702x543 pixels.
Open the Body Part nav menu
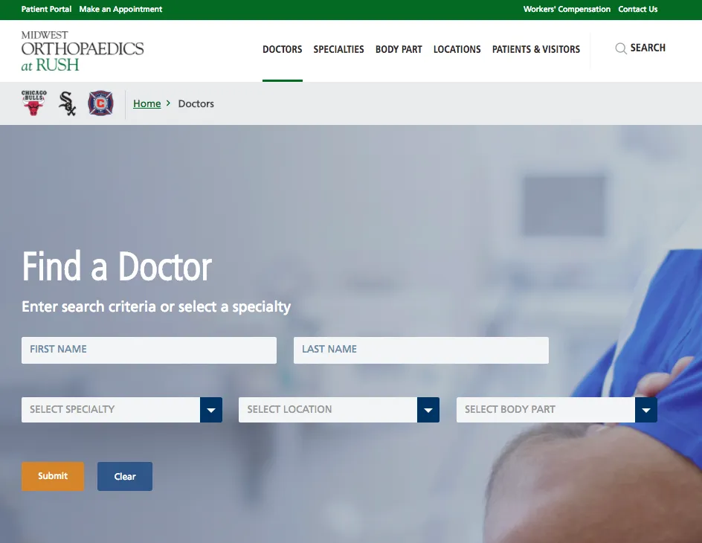[399, 49]
